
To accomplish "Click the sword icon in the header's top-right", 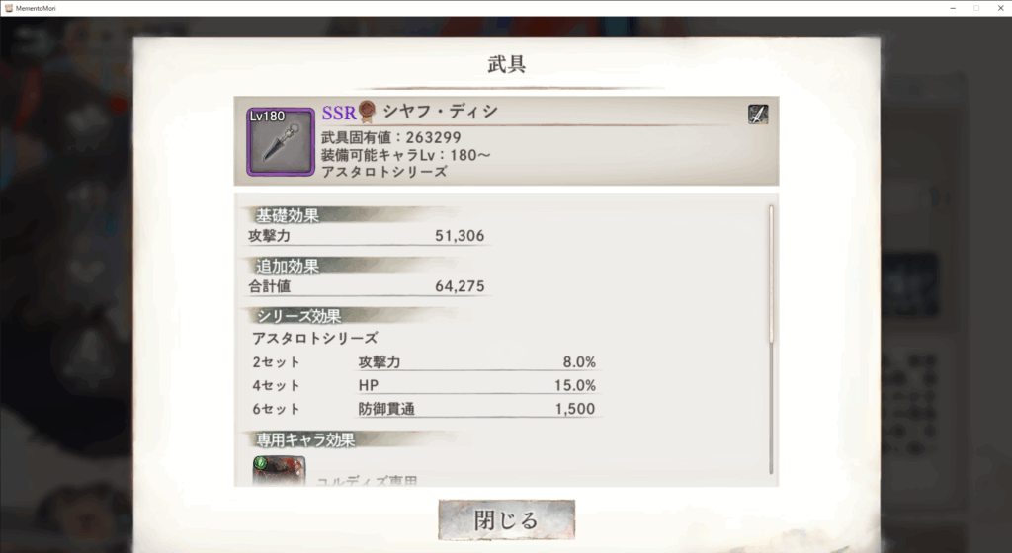I will click(758, 115).
